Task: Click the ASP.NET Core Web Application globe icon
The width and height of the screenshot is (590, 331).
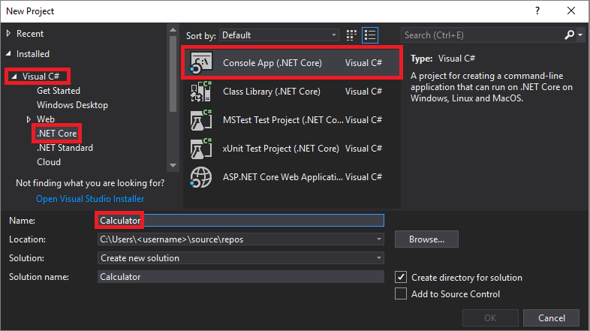Action: tap(201, 177)
